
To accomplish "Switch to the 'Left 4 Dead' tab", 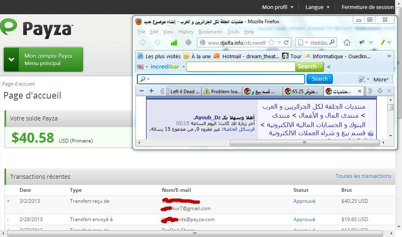I will point(184,91).
